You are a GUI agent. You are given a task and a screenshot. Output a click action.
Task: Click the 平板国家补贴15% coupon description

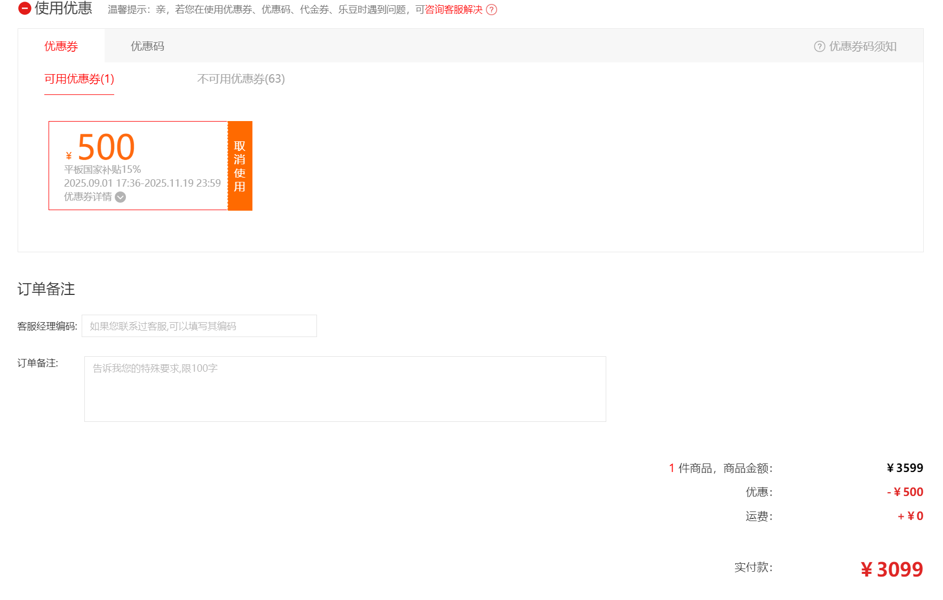pos(102,170)
